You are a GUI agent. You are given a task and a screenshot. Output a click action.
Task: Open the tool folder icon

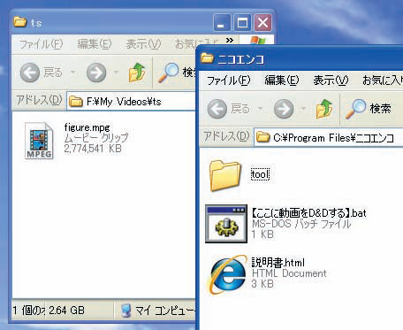point(224,175)
